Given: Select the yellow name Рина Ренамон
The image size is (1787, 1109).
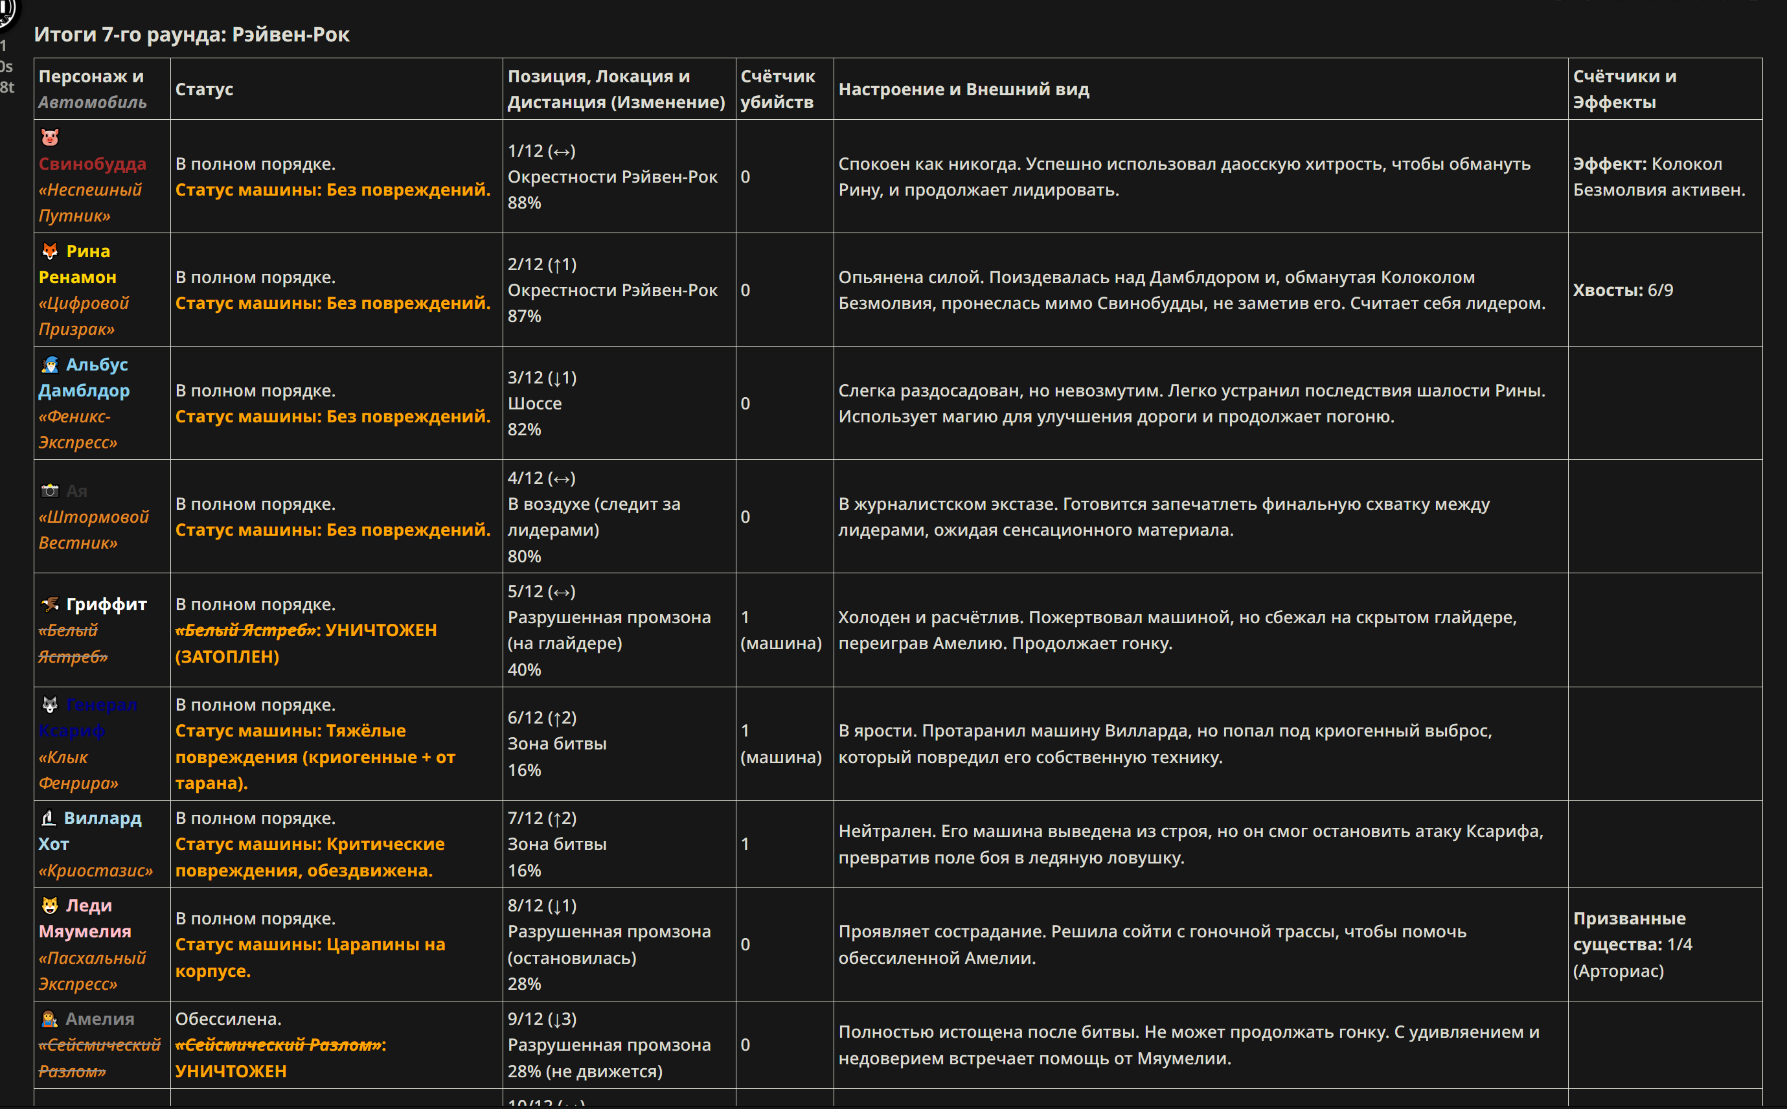Looking at the screenshot, I should click(77, 264).
